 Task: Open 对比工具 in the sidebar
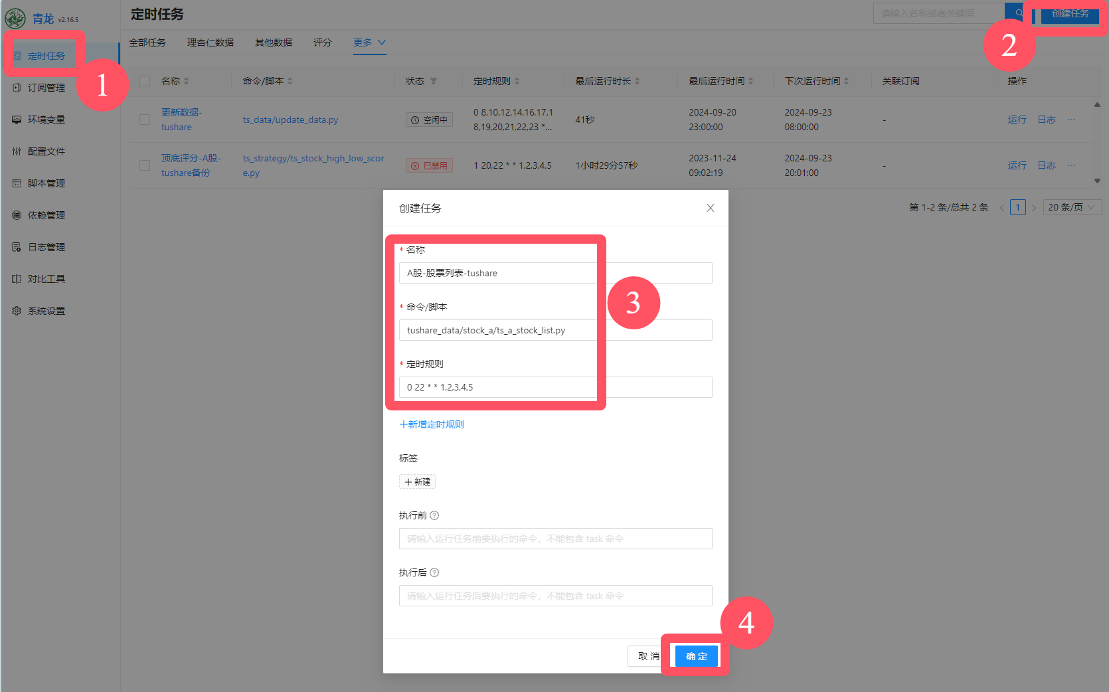click(x=46, y=279)
